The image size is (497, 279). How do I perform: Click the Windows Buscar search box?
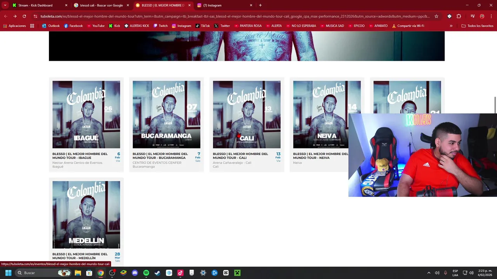click(43, 273)
